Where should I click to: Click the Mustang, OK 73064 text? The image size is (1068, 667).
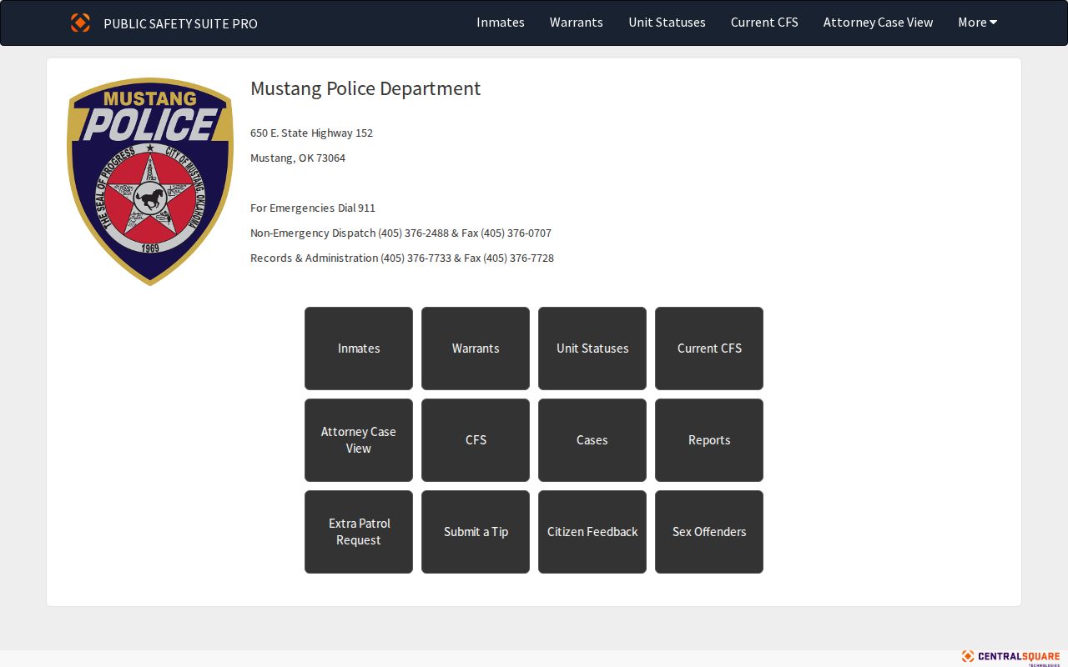tap(298, 158)
